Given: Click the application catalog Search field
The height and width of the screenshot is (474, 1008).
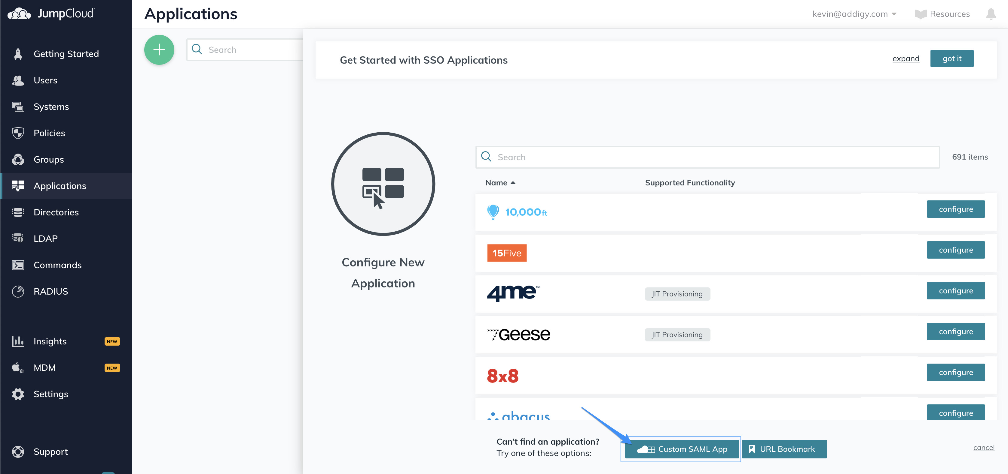Looking at the screenshot, I should click(x=707, y=157).
